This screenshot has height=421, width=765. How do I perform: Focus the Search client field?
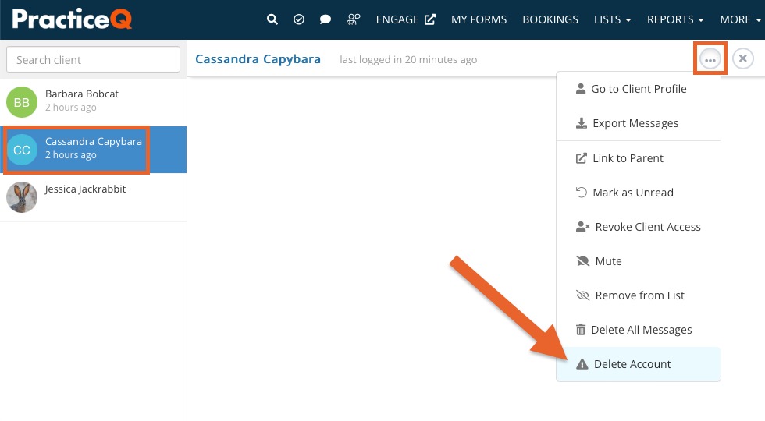click(93, 59)
